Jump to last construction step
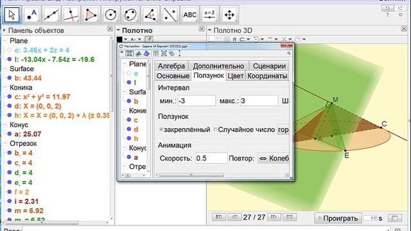The width and height of the screenshot is (411, 231). pos(290,217)
